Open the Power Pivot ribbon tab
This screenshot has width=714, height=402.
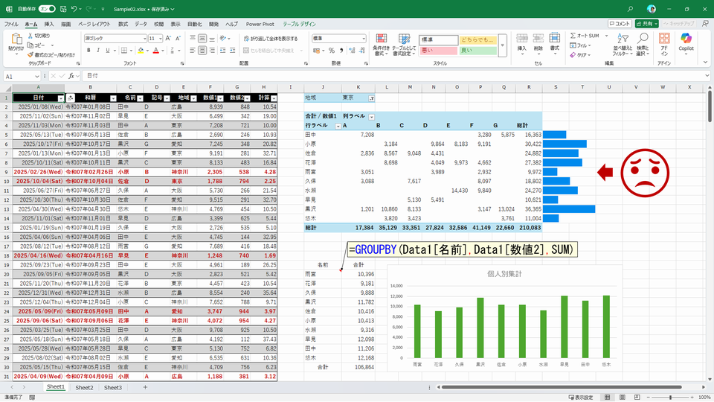[259, 24]
